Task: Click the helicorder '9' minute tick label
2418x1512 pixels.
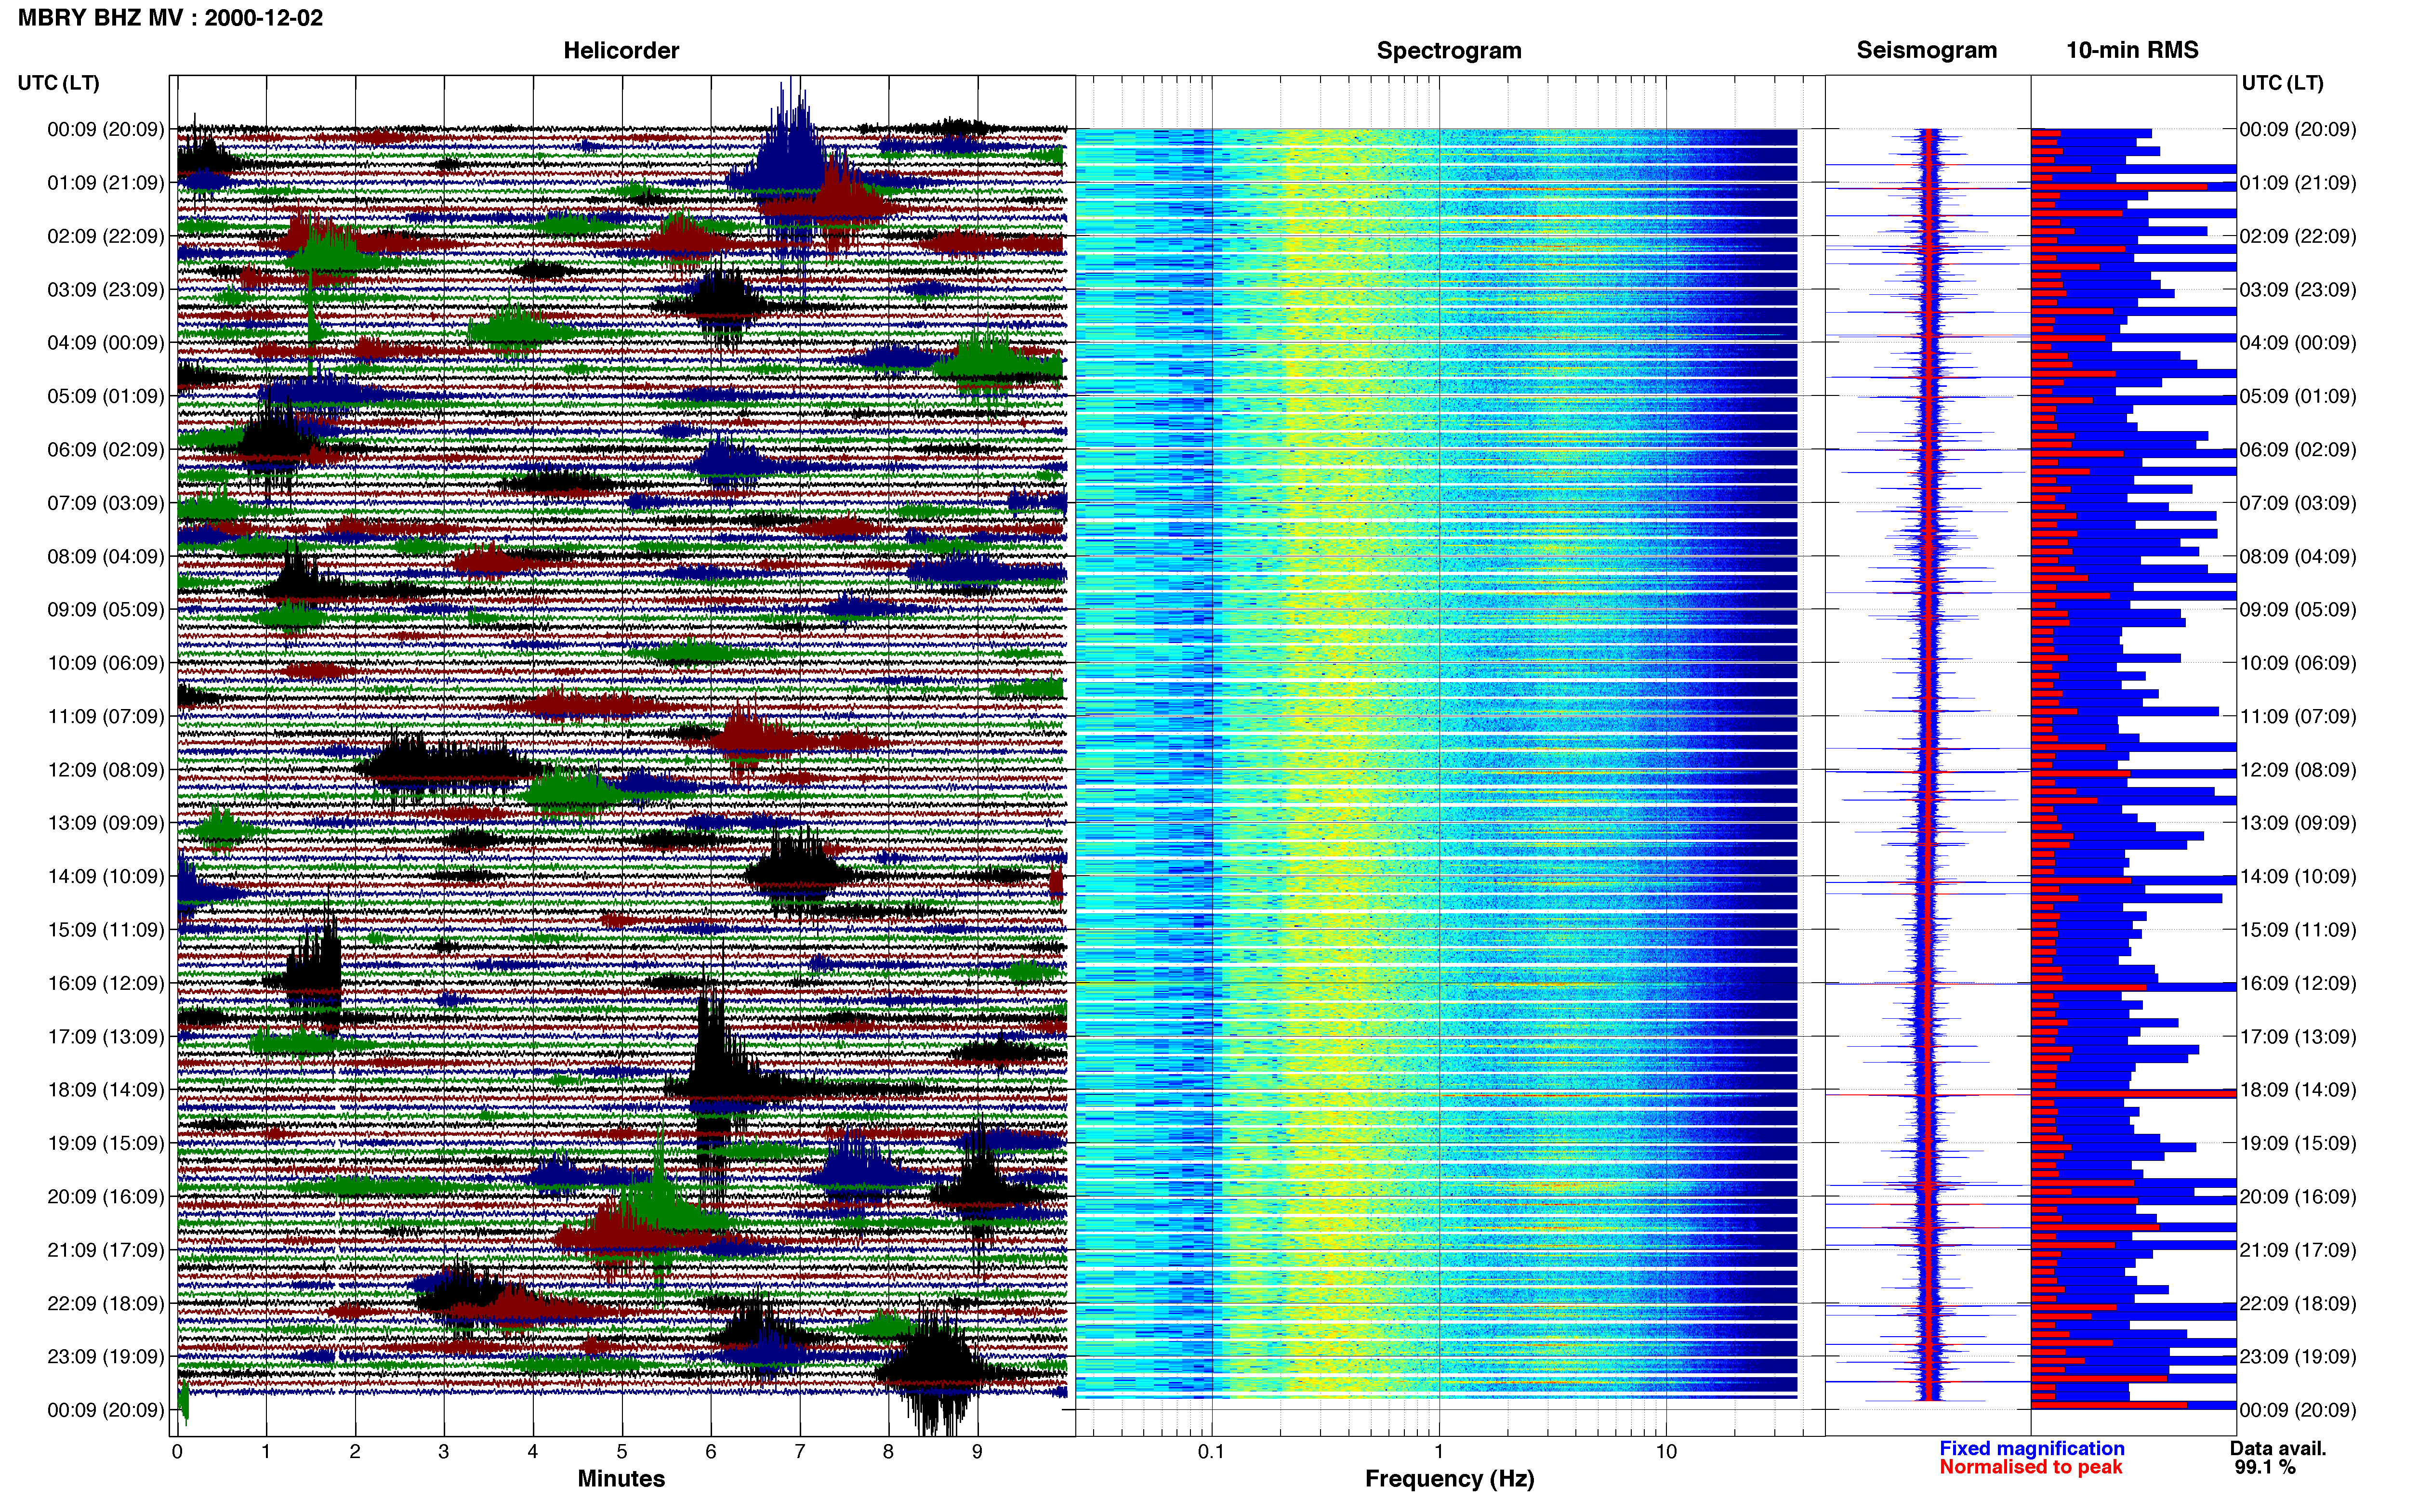Action: point(977,1452)
